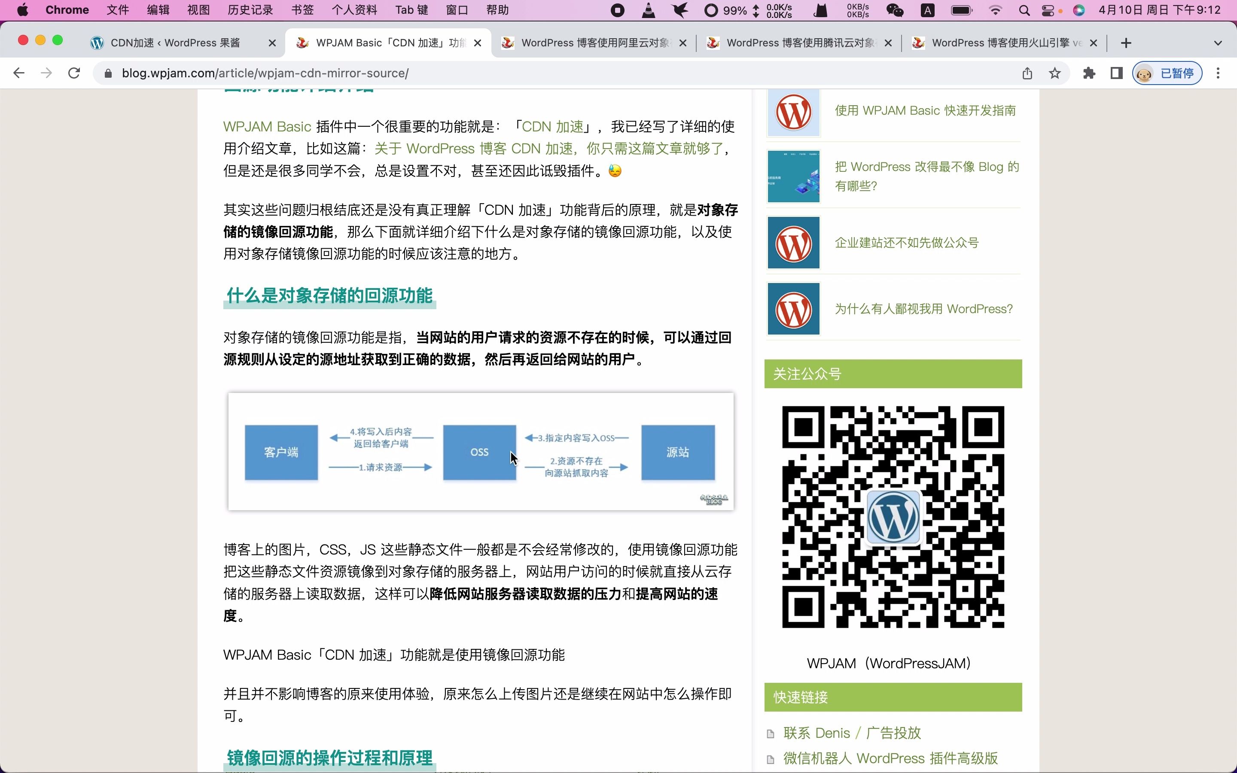Share this page icon in address bar
Screen dimensions: 1237x773
click(x=1027, y=73)
